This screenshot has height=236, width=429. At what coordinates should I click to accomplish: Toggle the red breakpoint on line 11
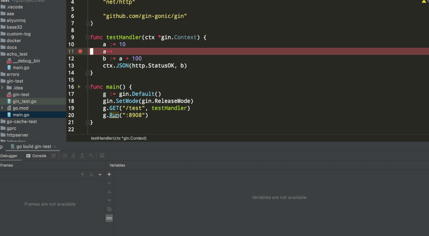pos(80,51)
